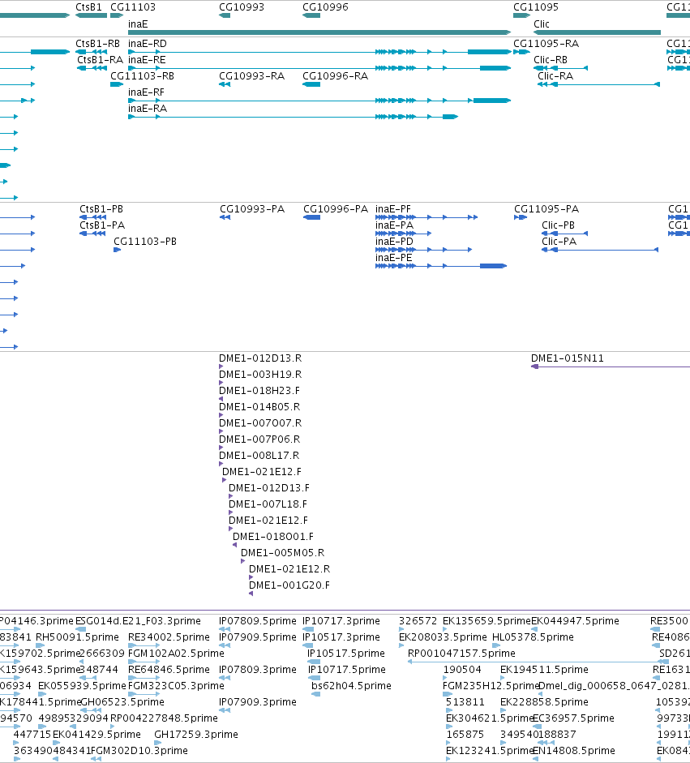Select BAC end DME1-001G20.F

[251, 594]
